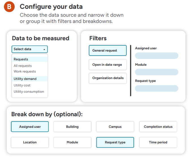Choose Work requests from the data list
Screen dimensions: 190x157
(25, 71)
